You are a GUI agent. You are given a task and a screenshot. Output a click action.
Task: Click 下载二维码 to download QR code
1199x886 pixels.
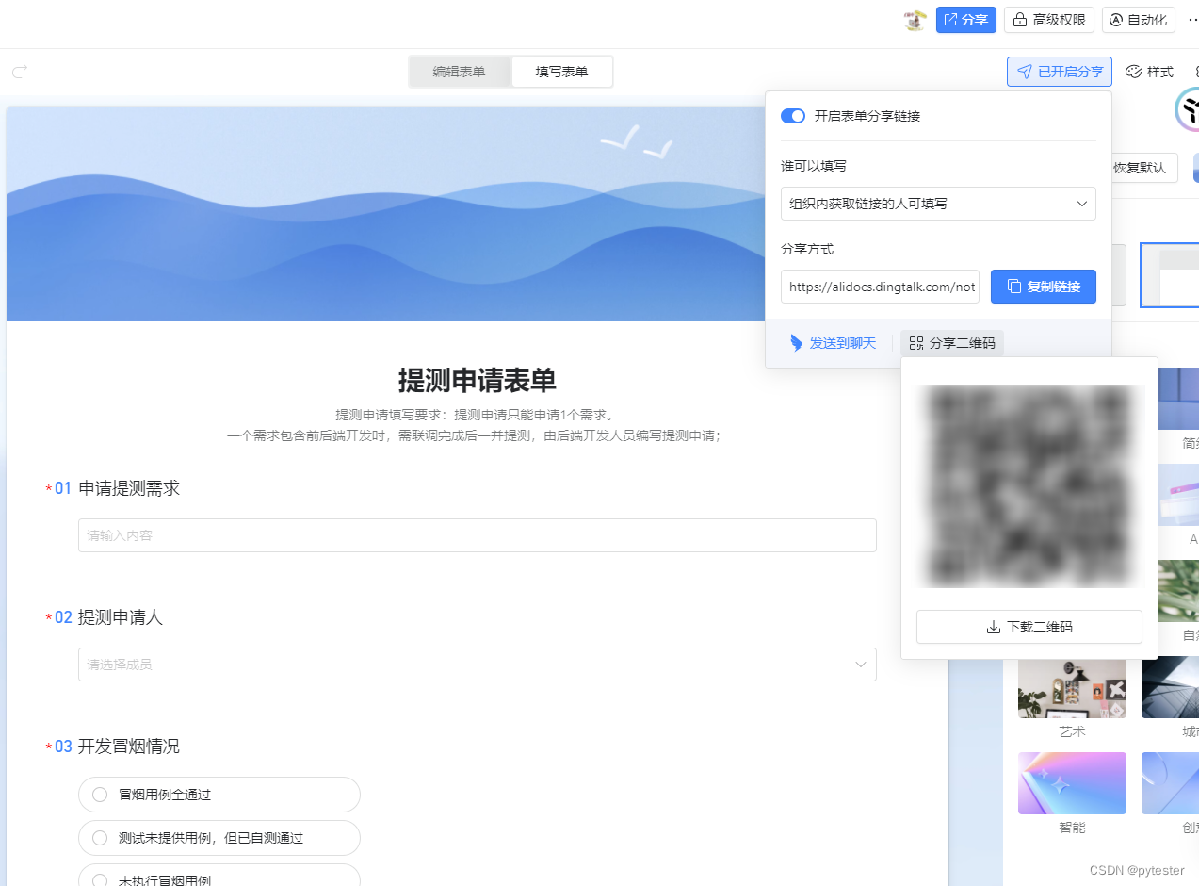coord(1029,627)
